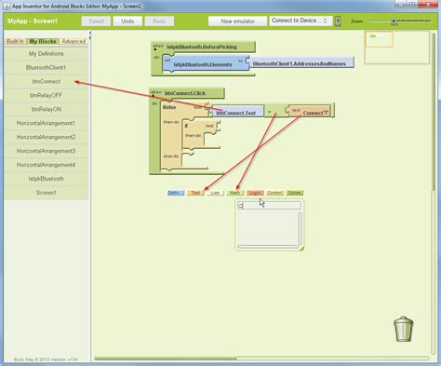Screen dimensions: 441x366
Task: Select the Lists category in popup bar
Action: coord(215,193)
